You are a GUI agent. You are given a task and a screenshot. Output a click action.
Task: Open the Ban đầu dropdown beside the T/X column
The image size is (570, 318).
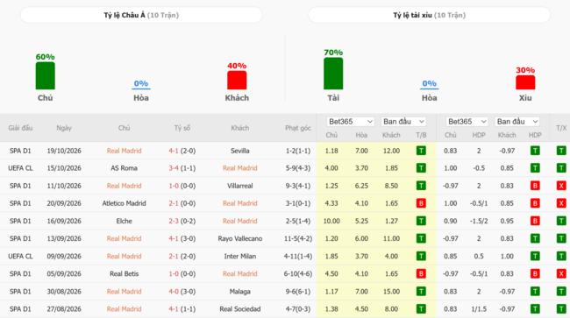(x=517, y=122)
